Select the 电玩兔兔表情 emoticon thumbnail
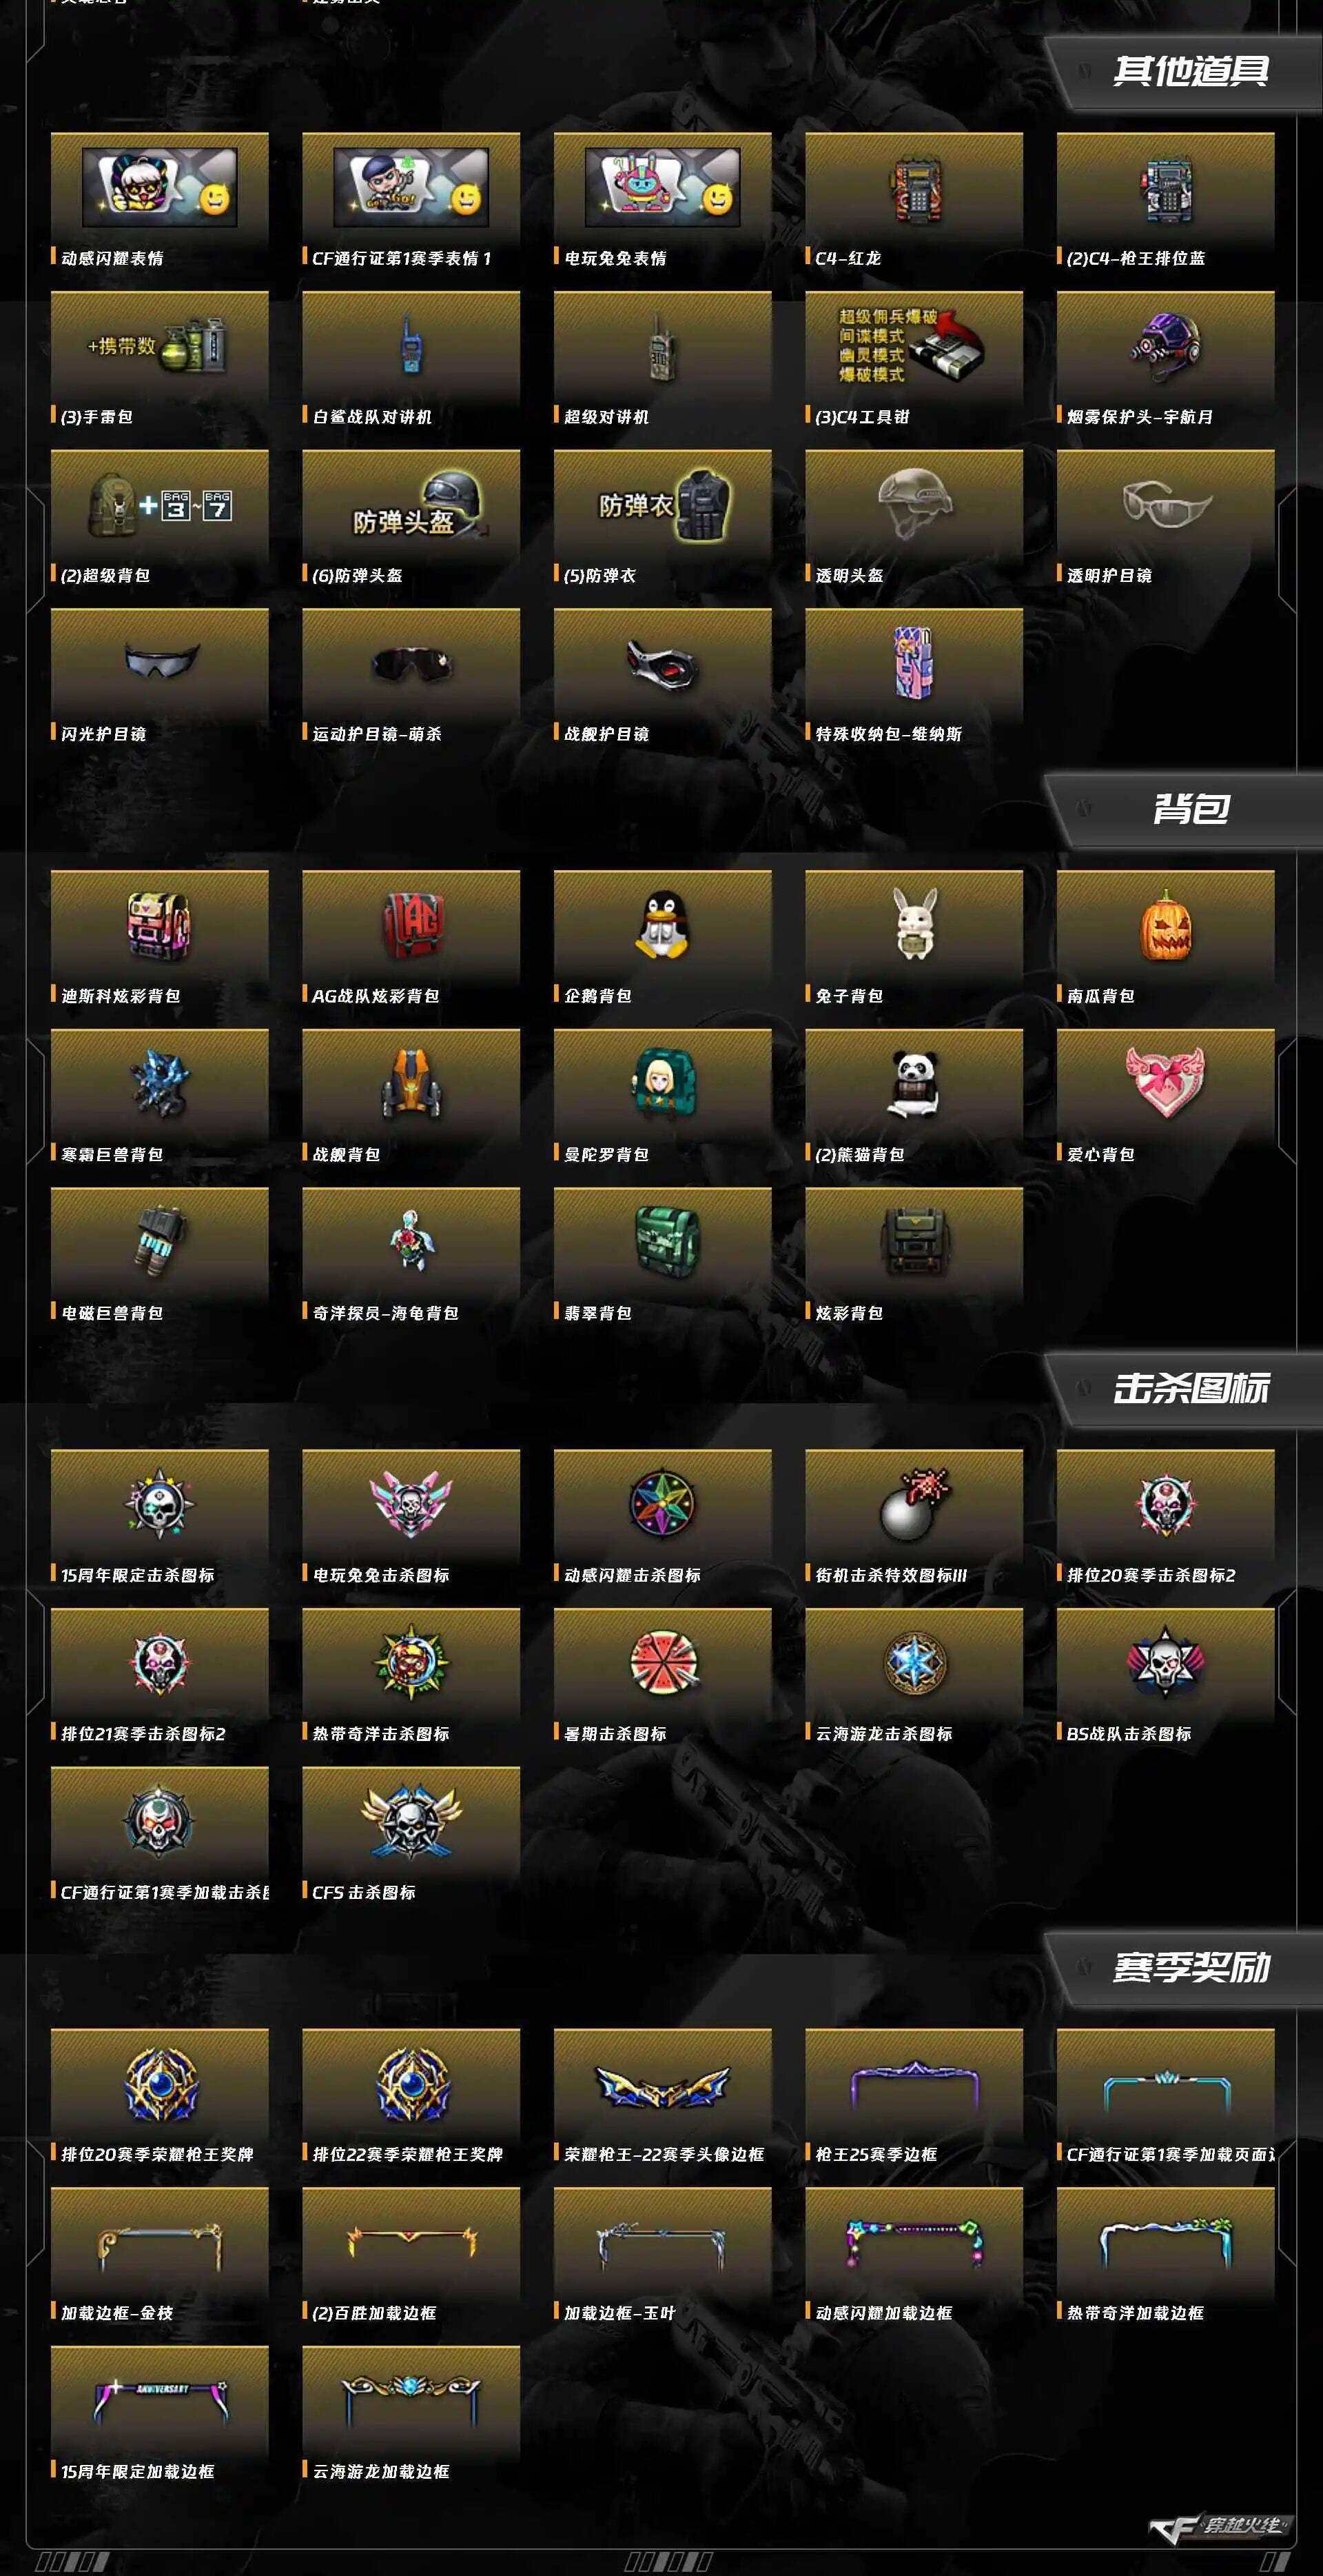Viewport: 1323px width, 2576px height. [662, 188]
